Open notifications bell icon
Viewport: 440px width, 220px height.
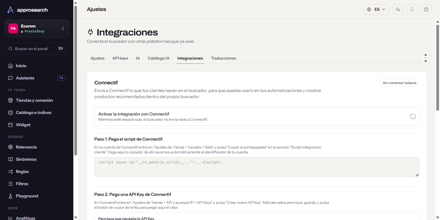pyautogui.click(x=412, y=9)
